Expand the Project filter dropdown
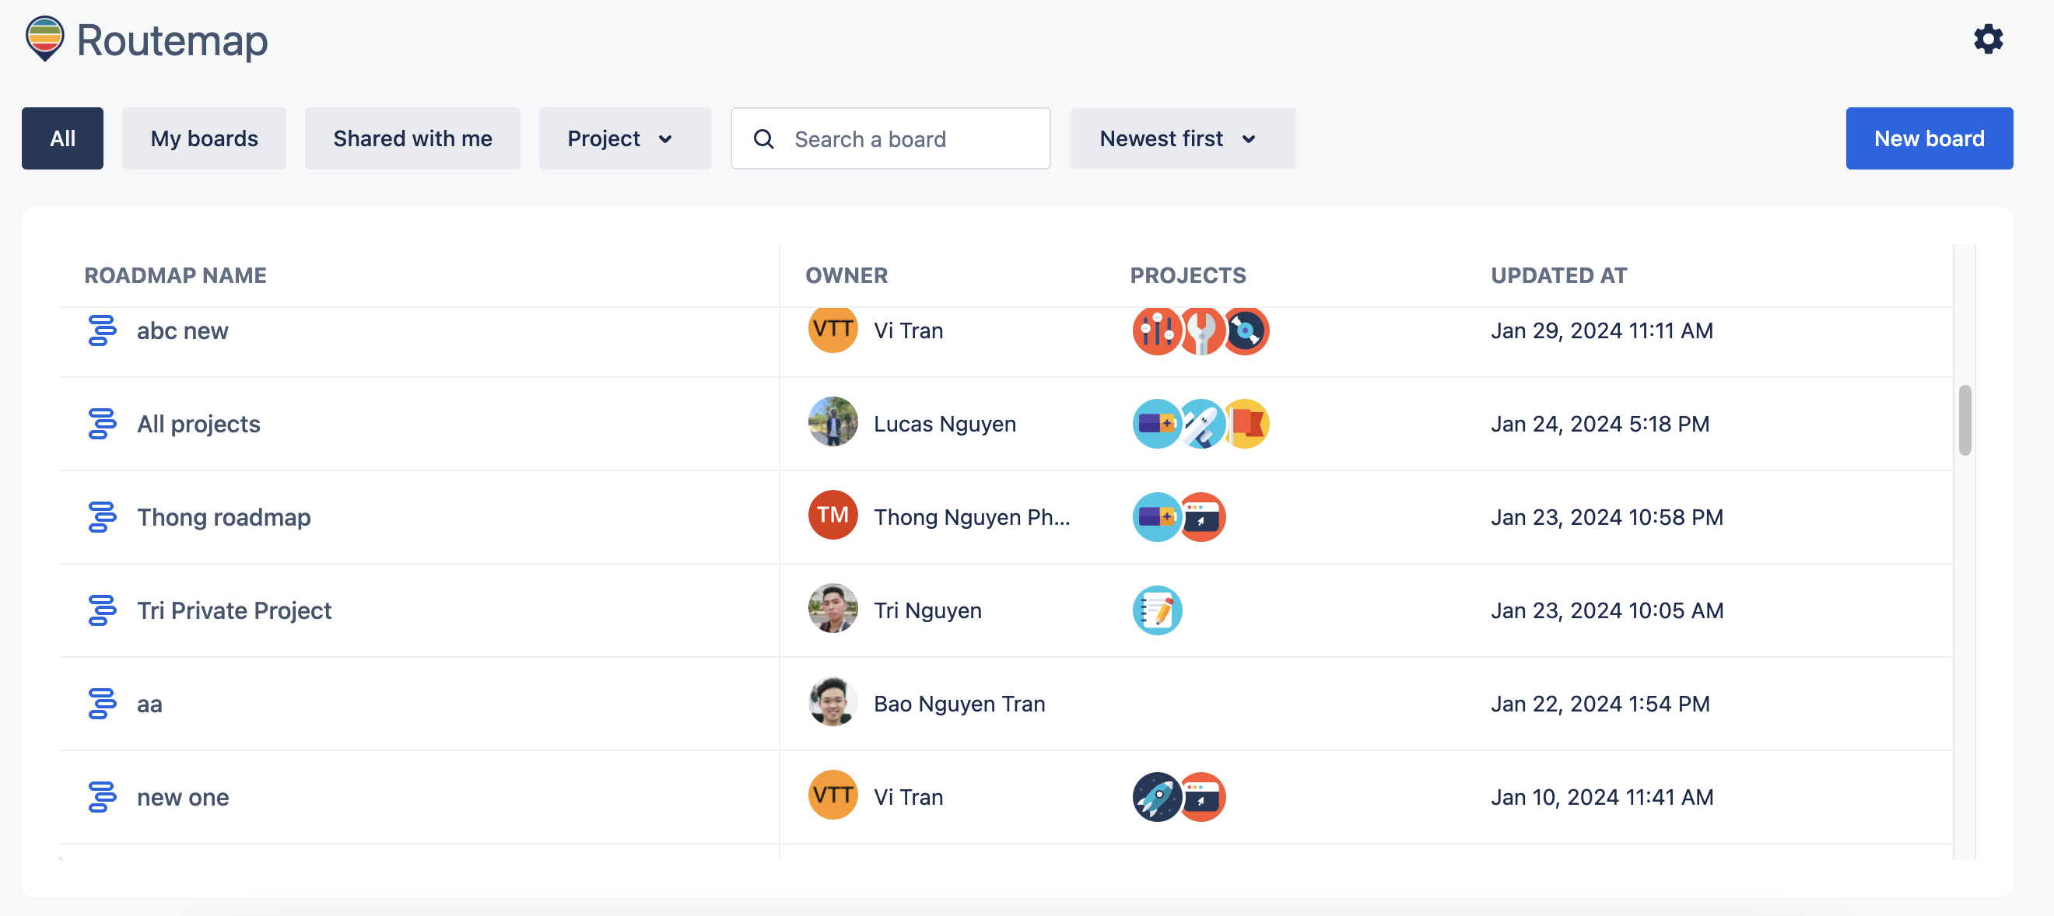Viewport: 2054px width, 916px height. pyautogui.click(x=624, y=138)
